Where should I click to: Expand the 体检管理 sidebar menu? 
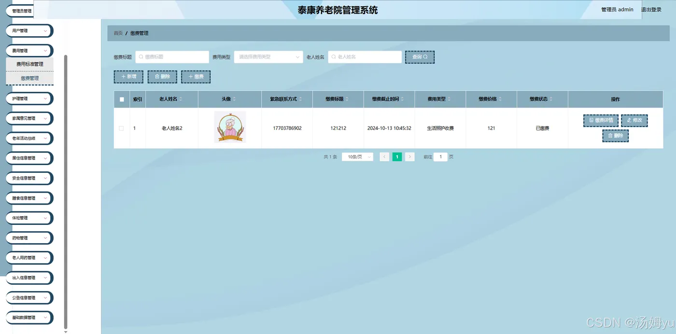point(29,218)
